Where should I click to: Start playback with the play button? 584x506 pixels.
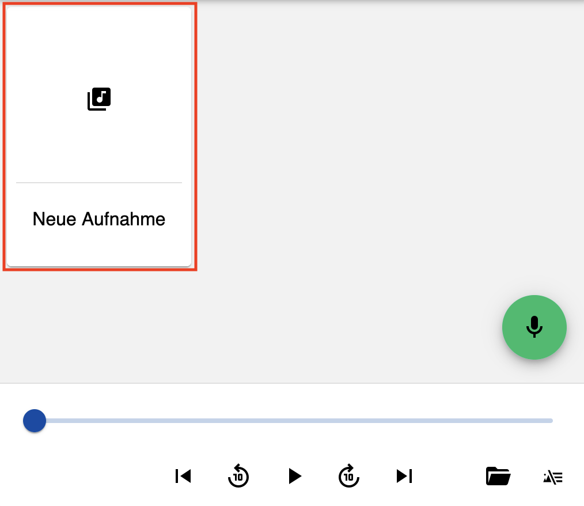point(295,476)
